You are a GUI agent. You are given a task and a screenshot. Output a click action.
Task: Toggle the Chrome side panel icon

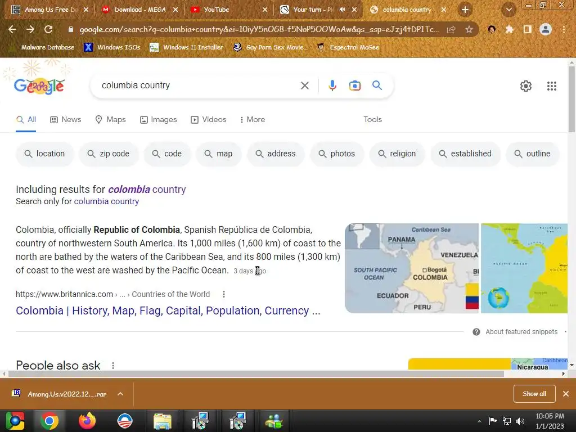click(x=527, y=29)
